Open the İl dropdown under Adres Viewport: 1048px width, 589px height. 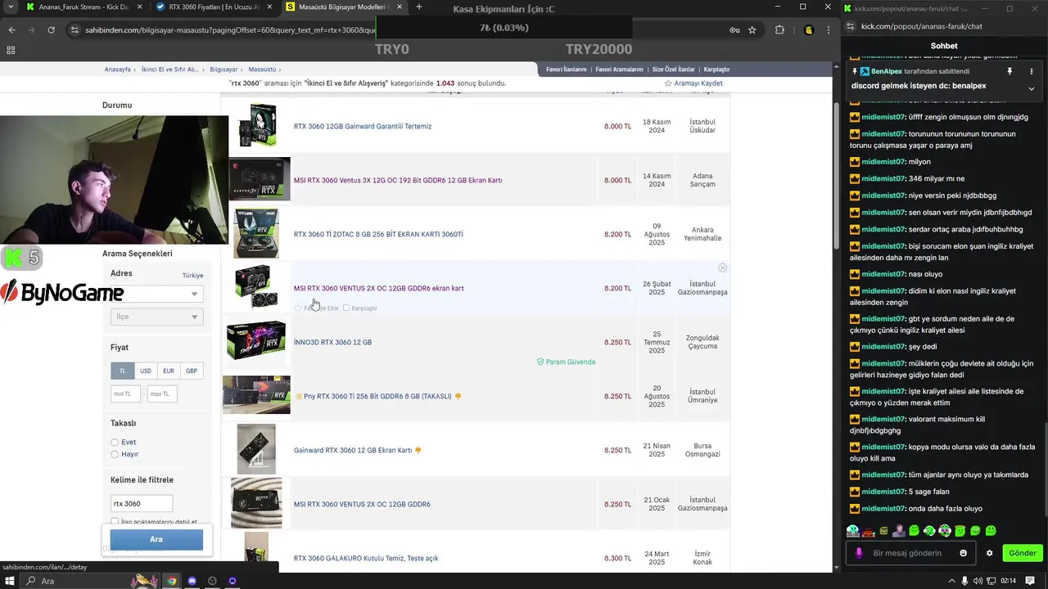tap(156, 294)
